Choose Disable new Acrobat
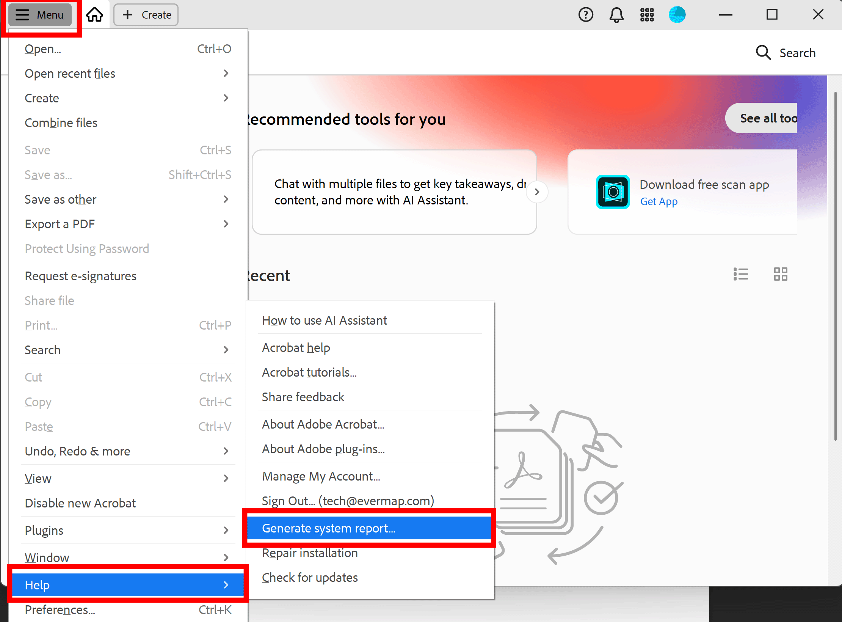Viewport: 842px width, 622px height. click(128, 503)
